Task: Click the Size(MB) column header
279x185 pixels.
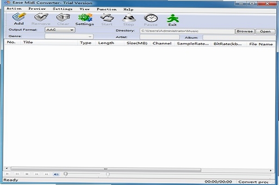Action: pyautogui.click(x=137, y=43)
